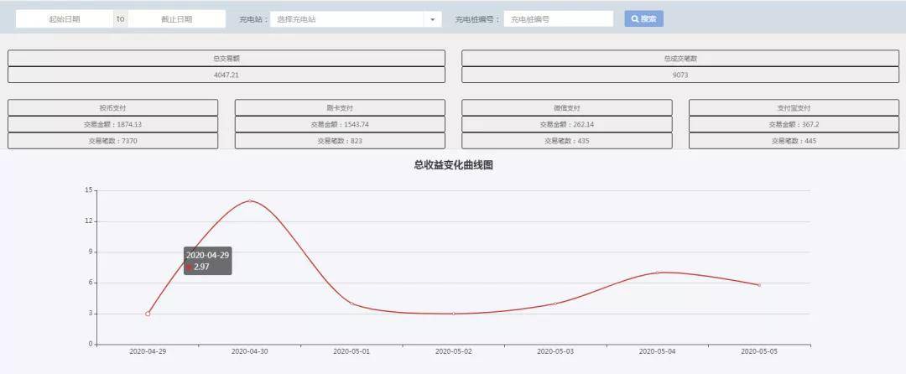The image size is (906, 374).
Task: Click the blue 搜索 search button
Action: [x=643, y=18]
